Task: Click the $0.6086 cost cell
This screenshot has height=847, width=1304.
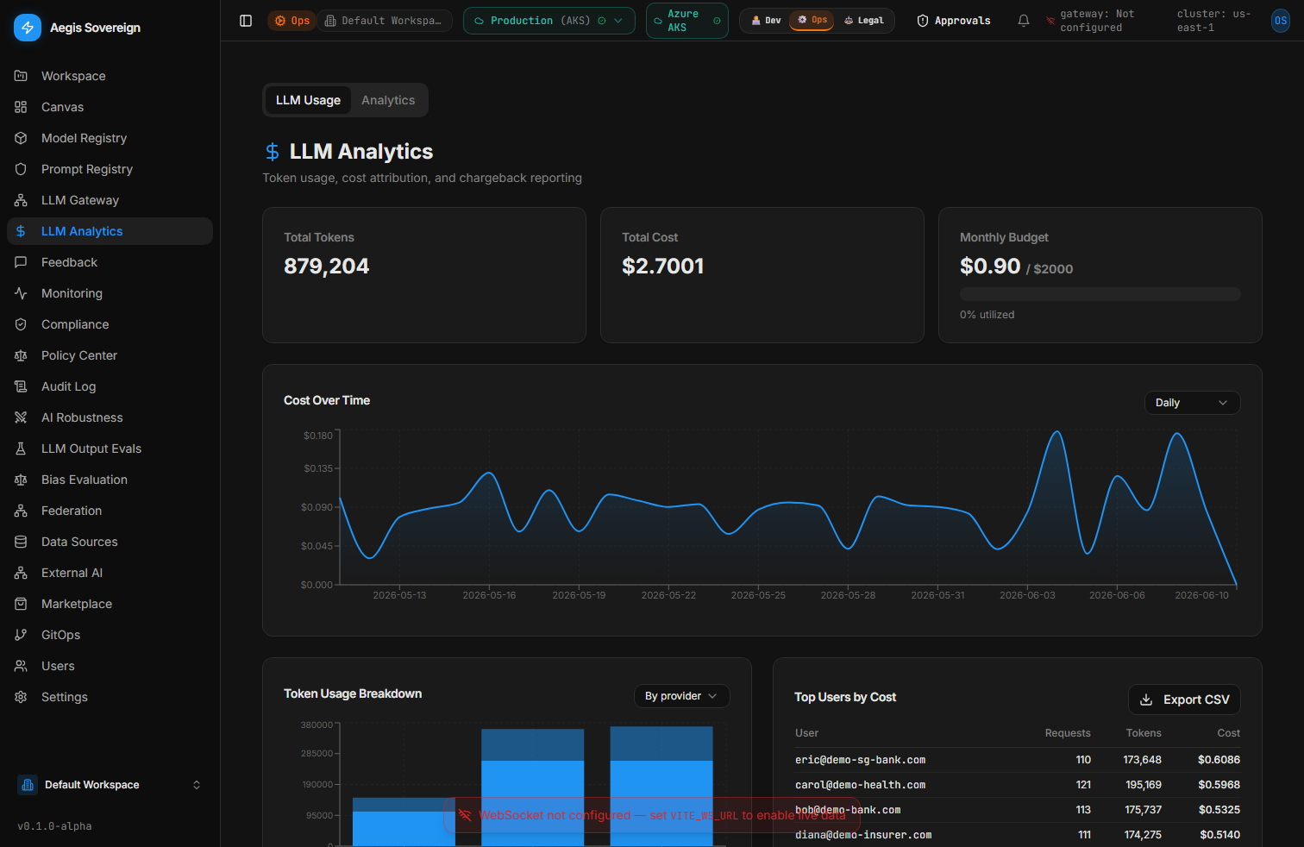Action: pyautogui.click(x=1219, y=760)
